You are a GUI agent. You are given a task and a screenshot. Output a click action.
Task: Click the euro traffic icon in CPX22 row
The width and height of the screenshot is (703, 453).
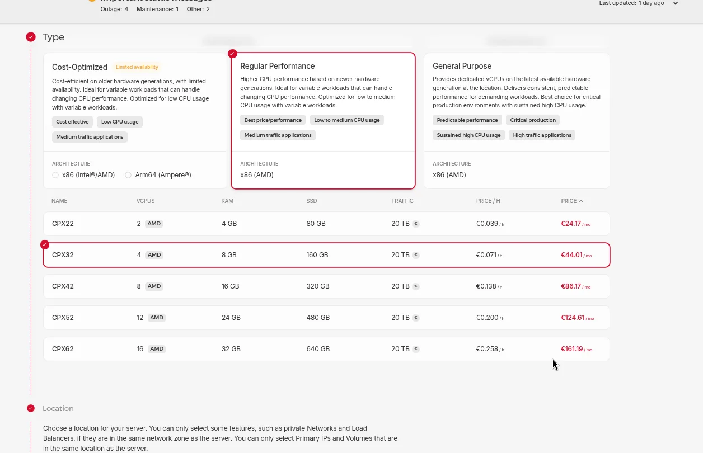point(416,224)
